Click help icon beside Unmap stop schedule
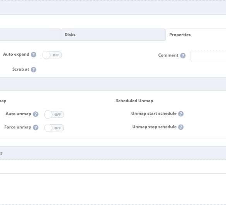The width and height of the screenshot is (226, 205). (181, 127)
